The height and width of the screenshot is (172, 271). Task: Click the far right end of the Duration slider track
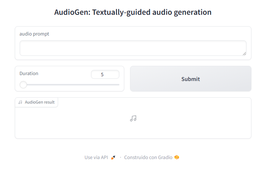tap(119, 85)
